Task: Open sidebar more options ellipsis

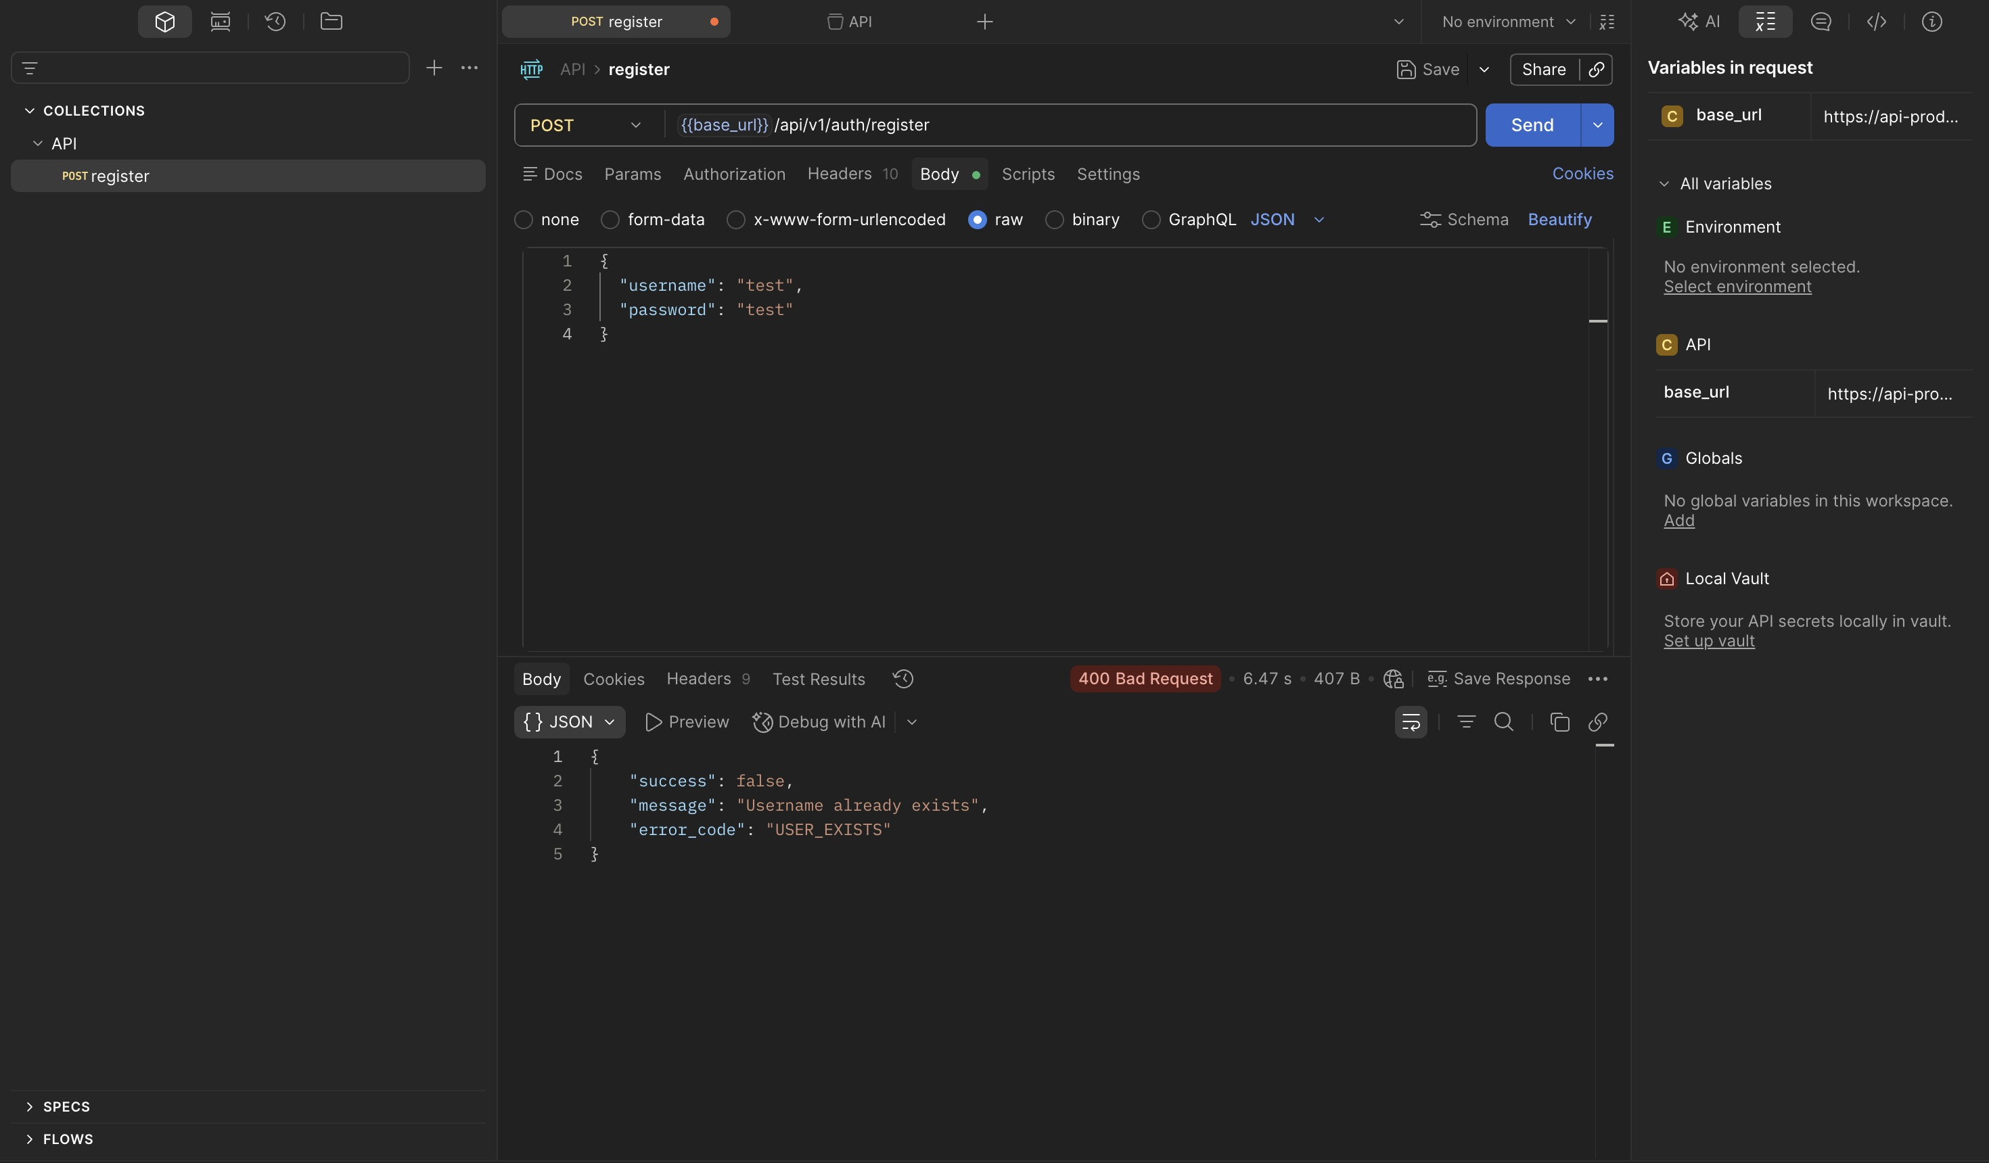Action: click(x=470, y=68)
